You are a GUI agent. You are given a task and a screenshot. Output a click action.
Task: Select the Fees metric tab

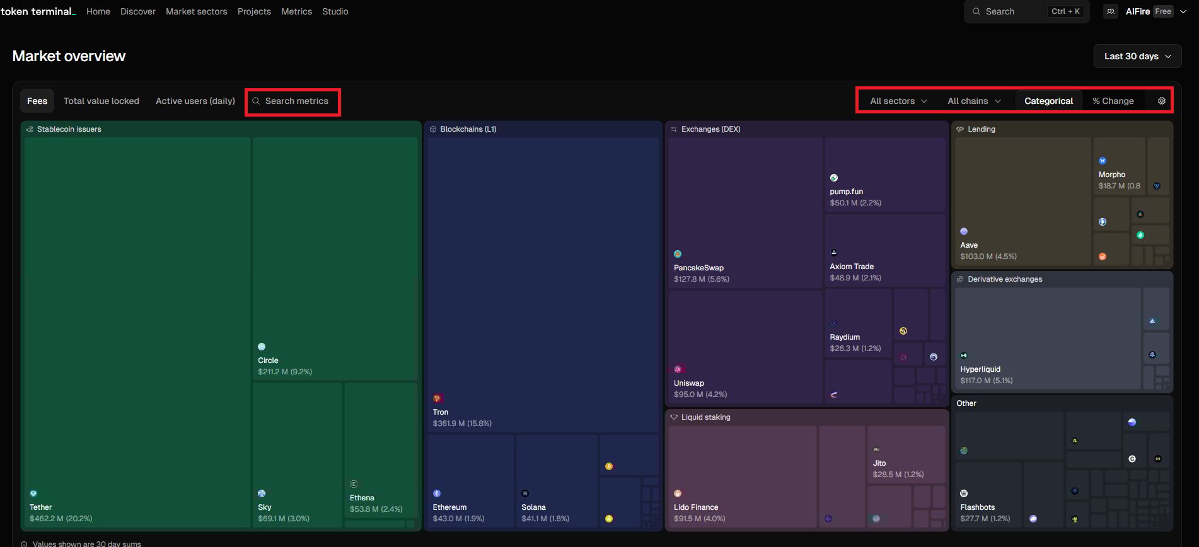click(x=37, y=101)
